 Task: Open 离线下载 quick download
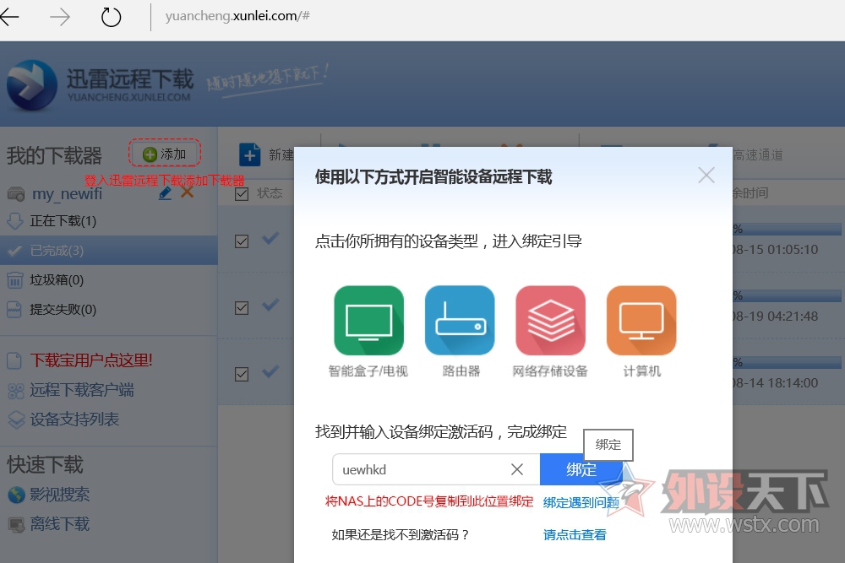coord(59,523)
